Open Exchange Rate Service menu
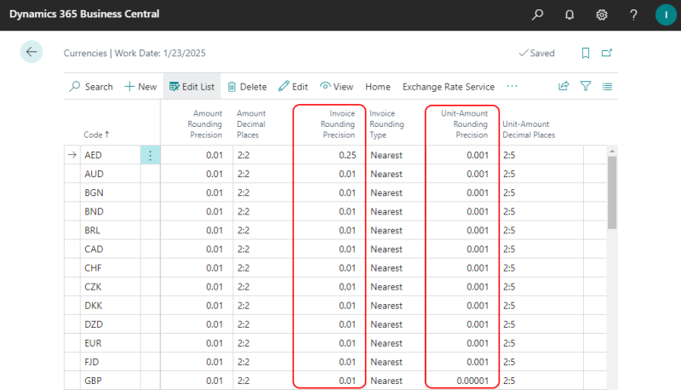Screen dimensions: 681x390 449,86
